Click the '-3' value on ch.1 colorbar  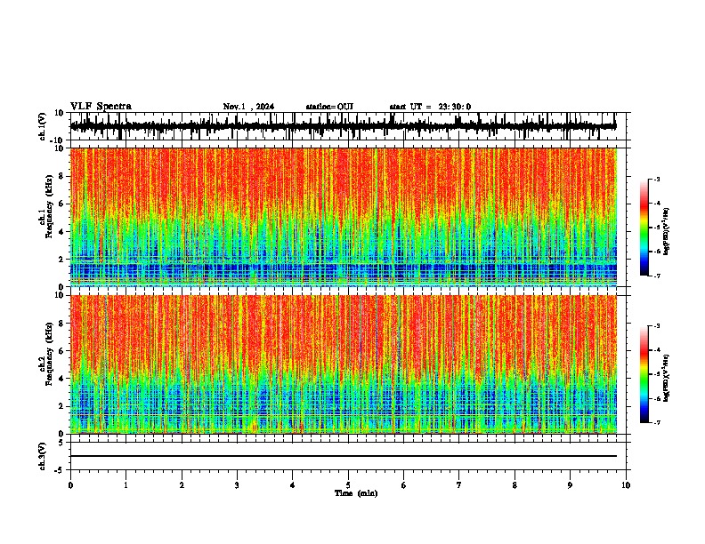click(657, 179)
